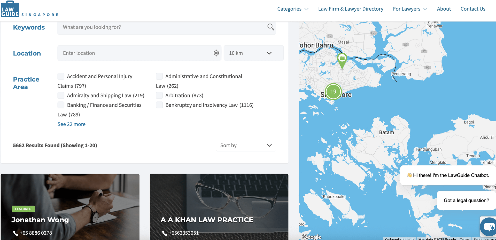Expand the Sort by dropdown
The width and height of the screenshot is (496, 240).
pyautogui.click(x=246, y=145)
